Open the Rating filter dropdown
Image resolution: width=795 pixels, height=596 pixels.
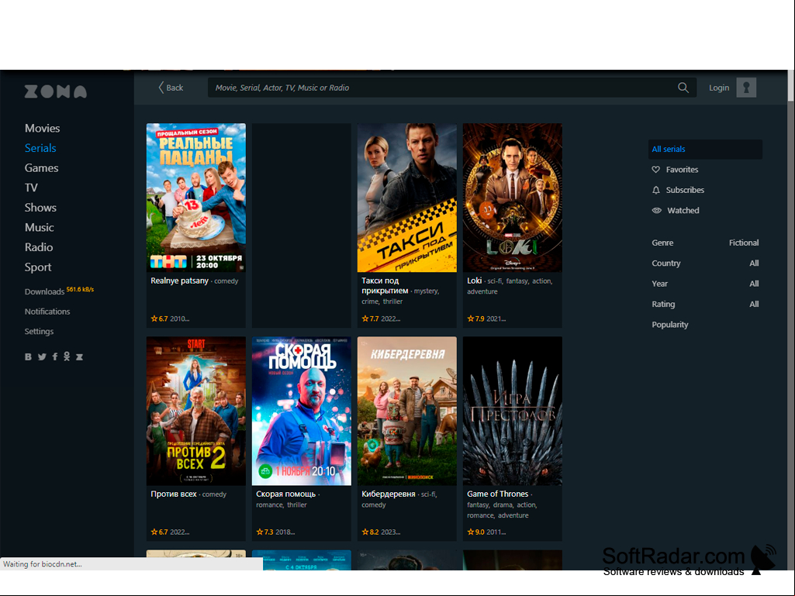point(705,304)
